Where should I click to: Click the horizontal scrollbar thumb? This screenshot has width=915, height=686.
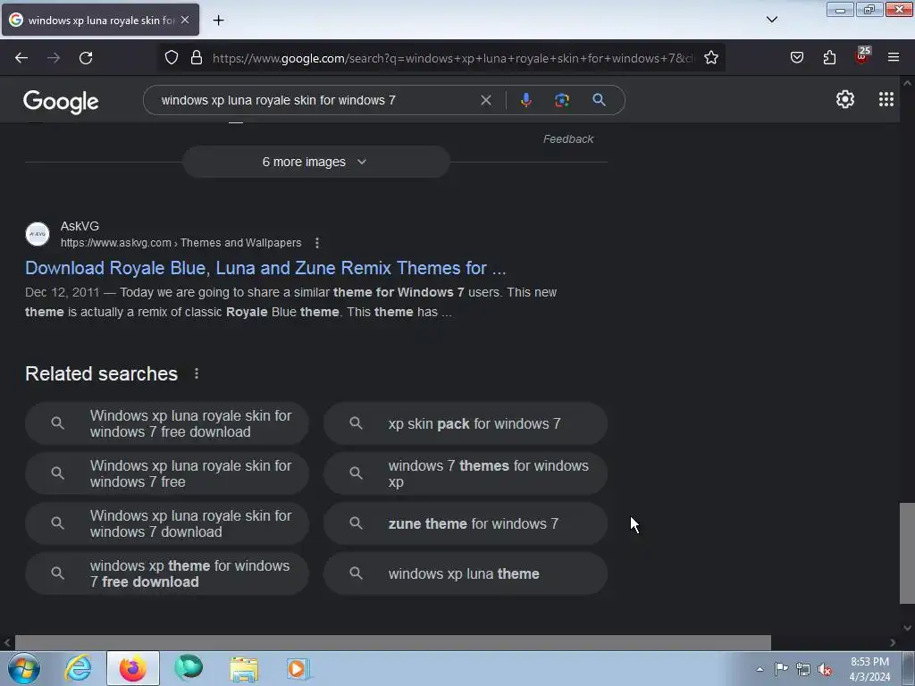393,642
